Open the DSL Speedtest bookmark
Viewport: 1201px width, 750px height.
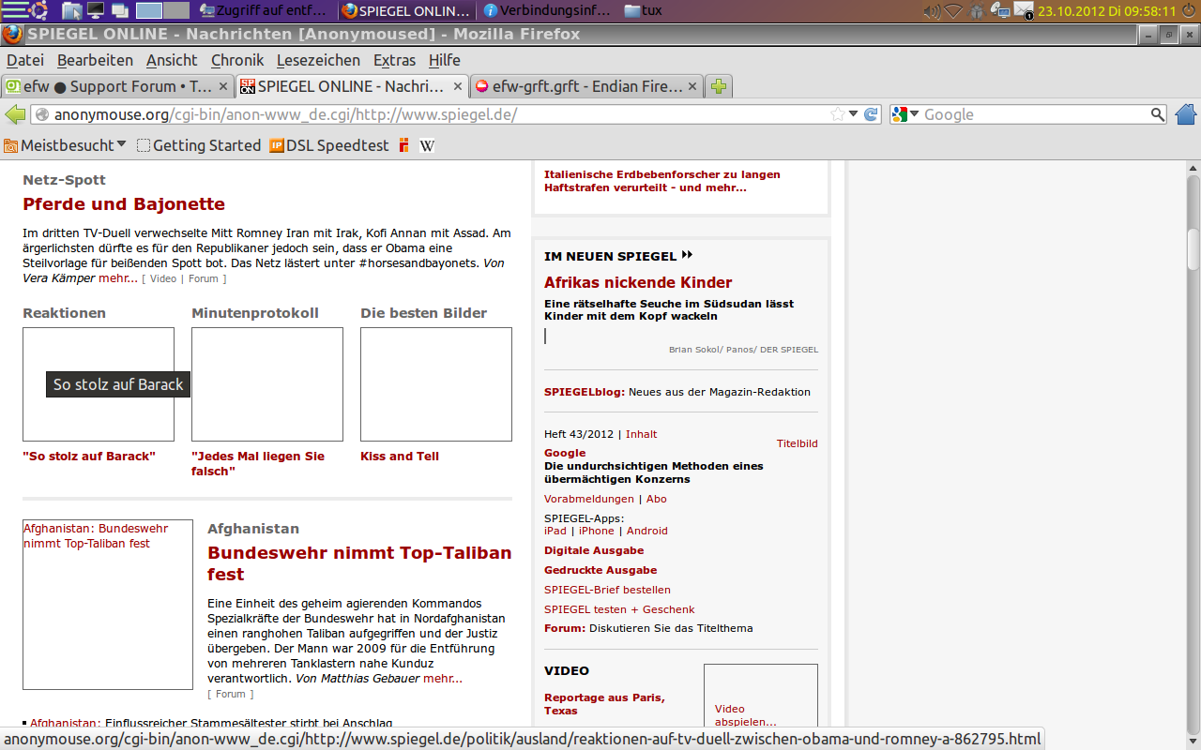point(328,145)
